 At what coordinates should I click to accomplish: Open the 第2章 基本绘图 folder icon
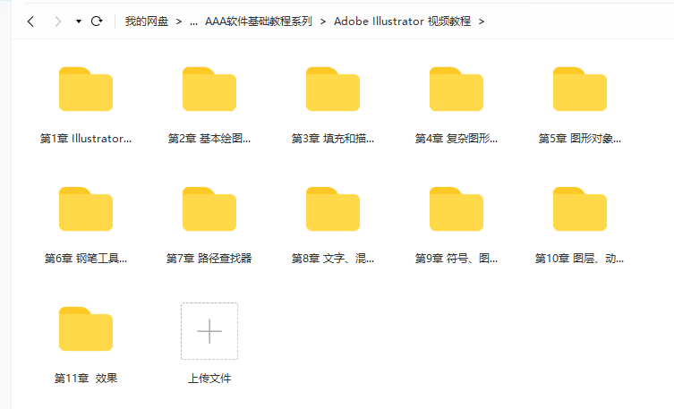tap(209, 89)
